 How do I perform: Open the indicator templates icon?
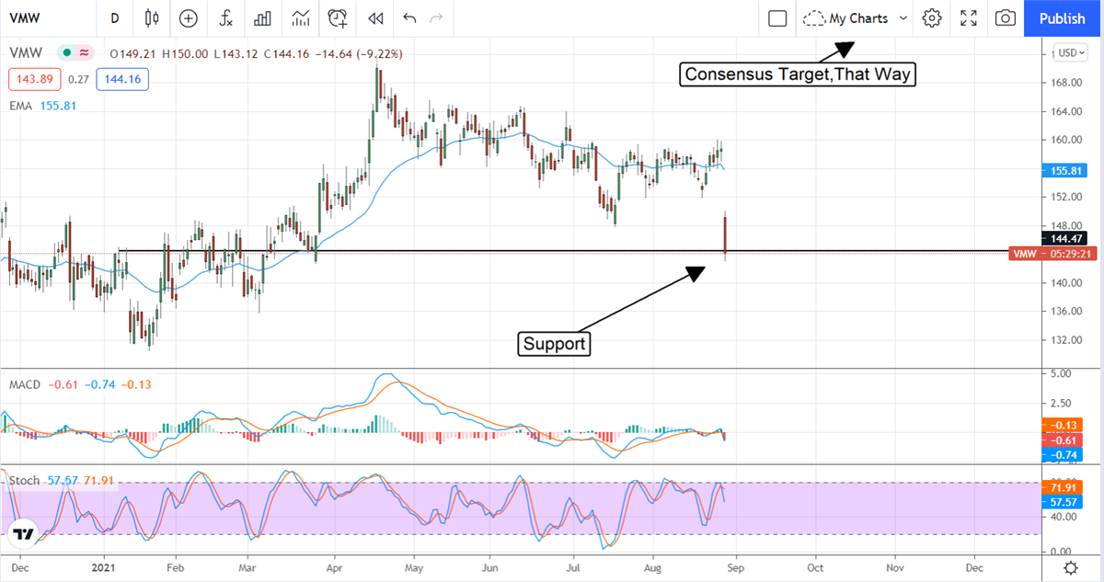click(300, 18)
